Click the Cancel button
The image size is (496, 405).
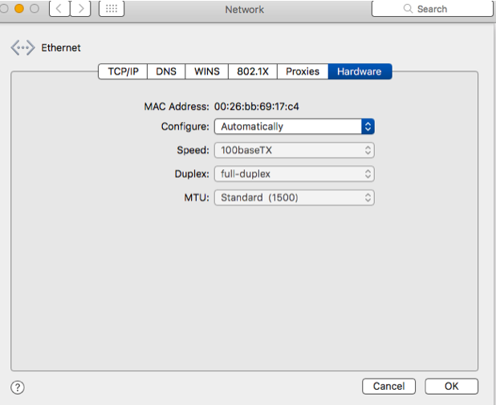tap(388, 387)
